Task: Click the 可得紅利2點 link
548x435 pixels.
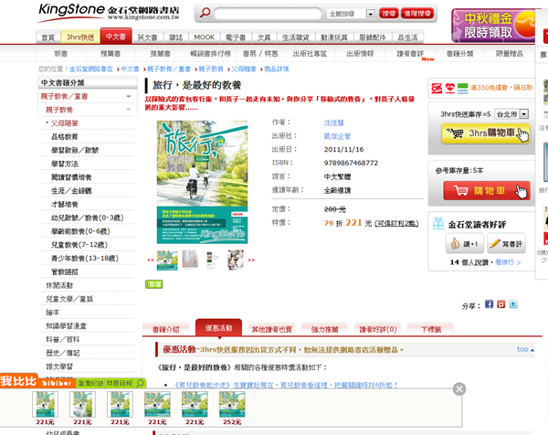Action: point(396,223)
